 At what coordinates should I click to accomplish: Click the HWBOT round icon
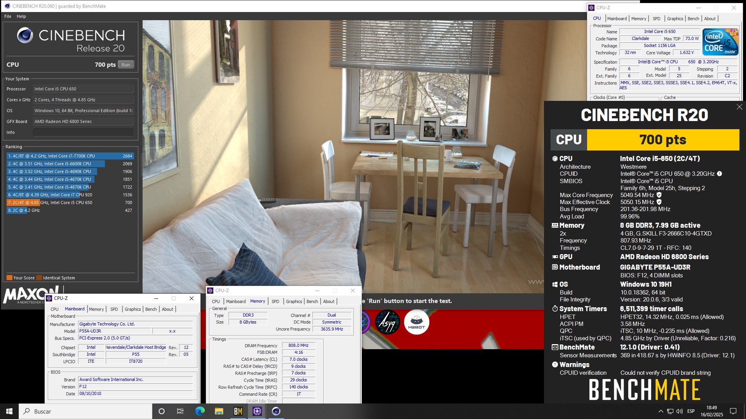click(x=417, y=322)
